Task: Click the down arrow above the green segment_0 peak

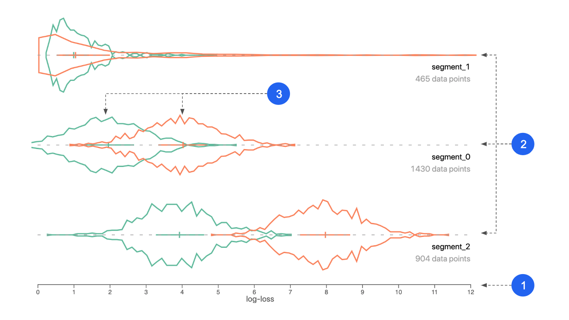Action: tap(105, 112)
